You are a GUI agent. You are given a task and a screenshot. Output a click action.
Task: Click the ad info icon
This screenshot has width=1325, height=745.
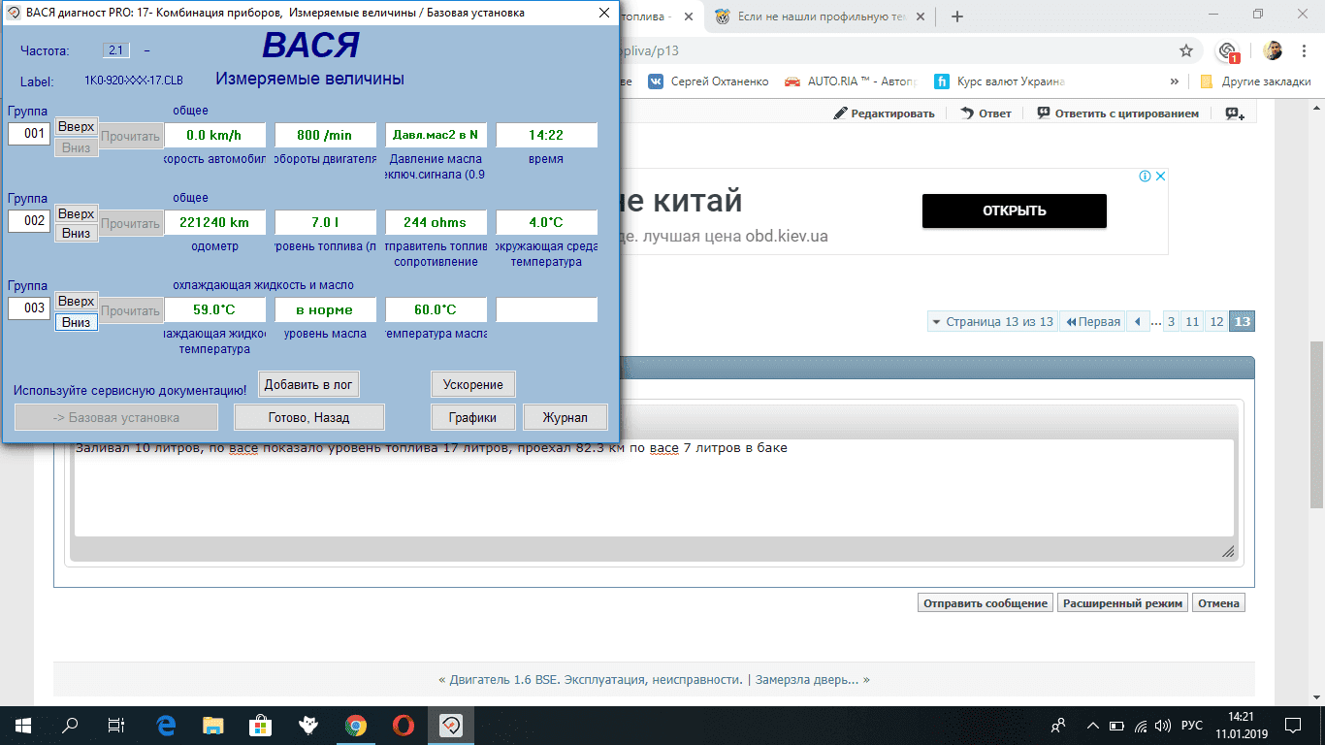1145,177
